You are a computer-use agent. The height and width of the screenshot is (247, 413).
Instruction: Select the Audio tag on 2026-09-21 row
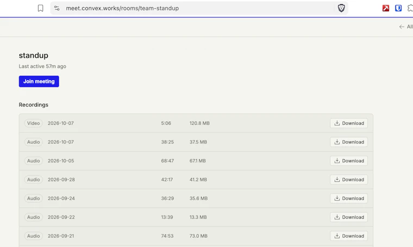[34, 236]
